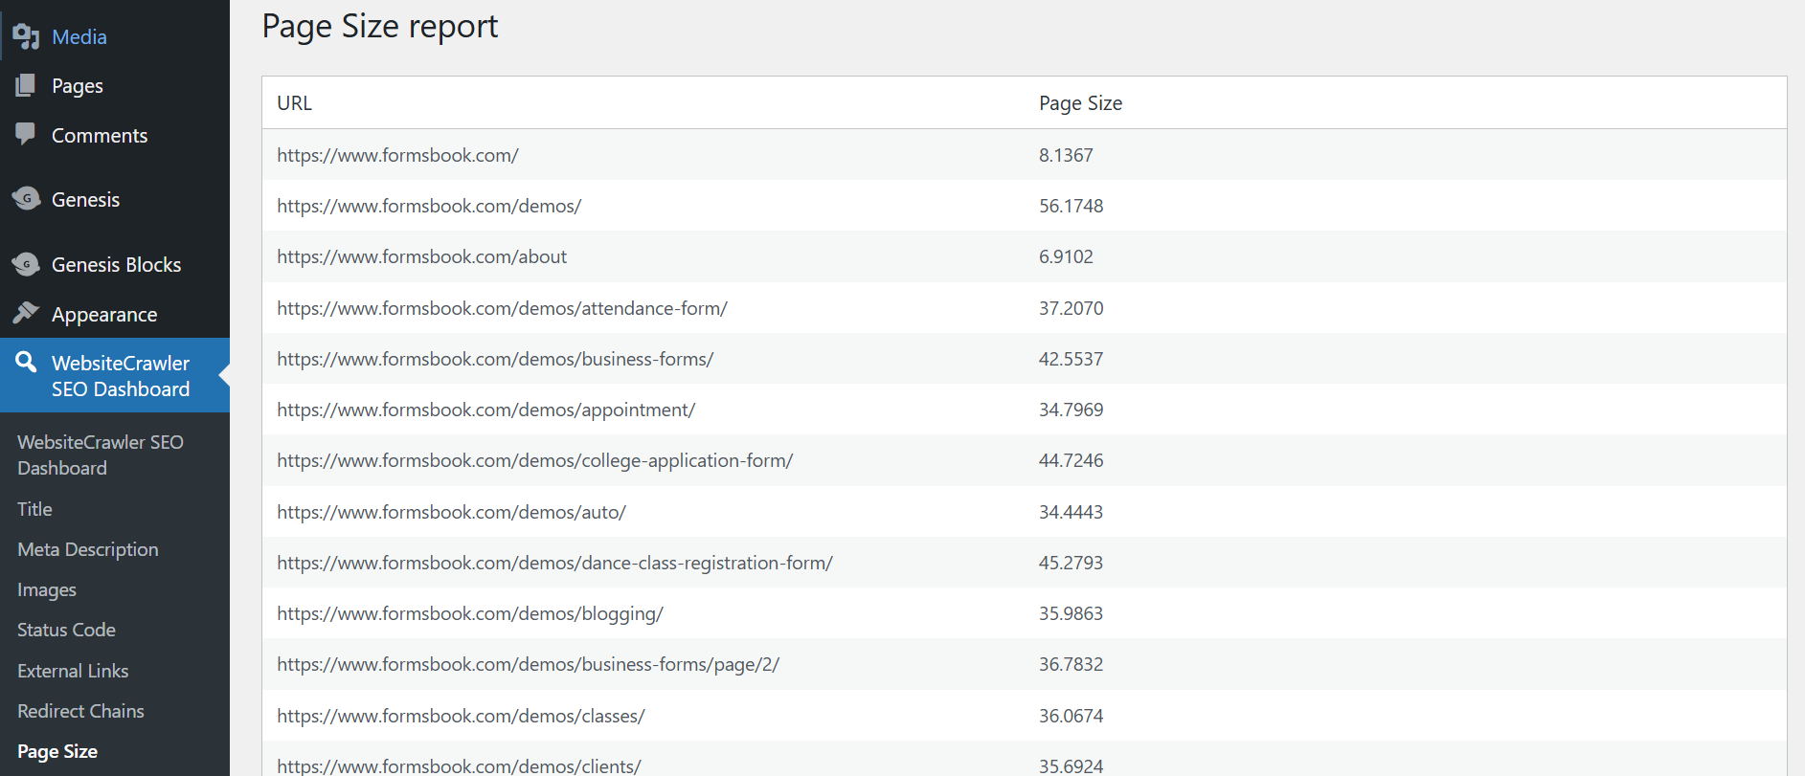Viewport: 1805px width, 776px height.
Task: Click the Genesis logo icon
Action: click(x=26, y=199)
